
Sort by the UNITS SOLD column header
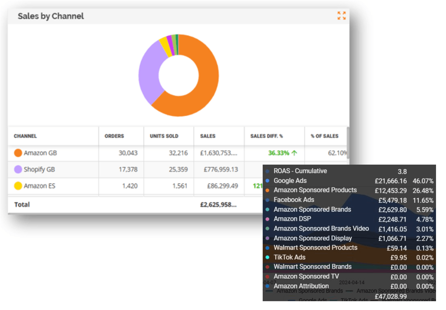tap(164, 136)
